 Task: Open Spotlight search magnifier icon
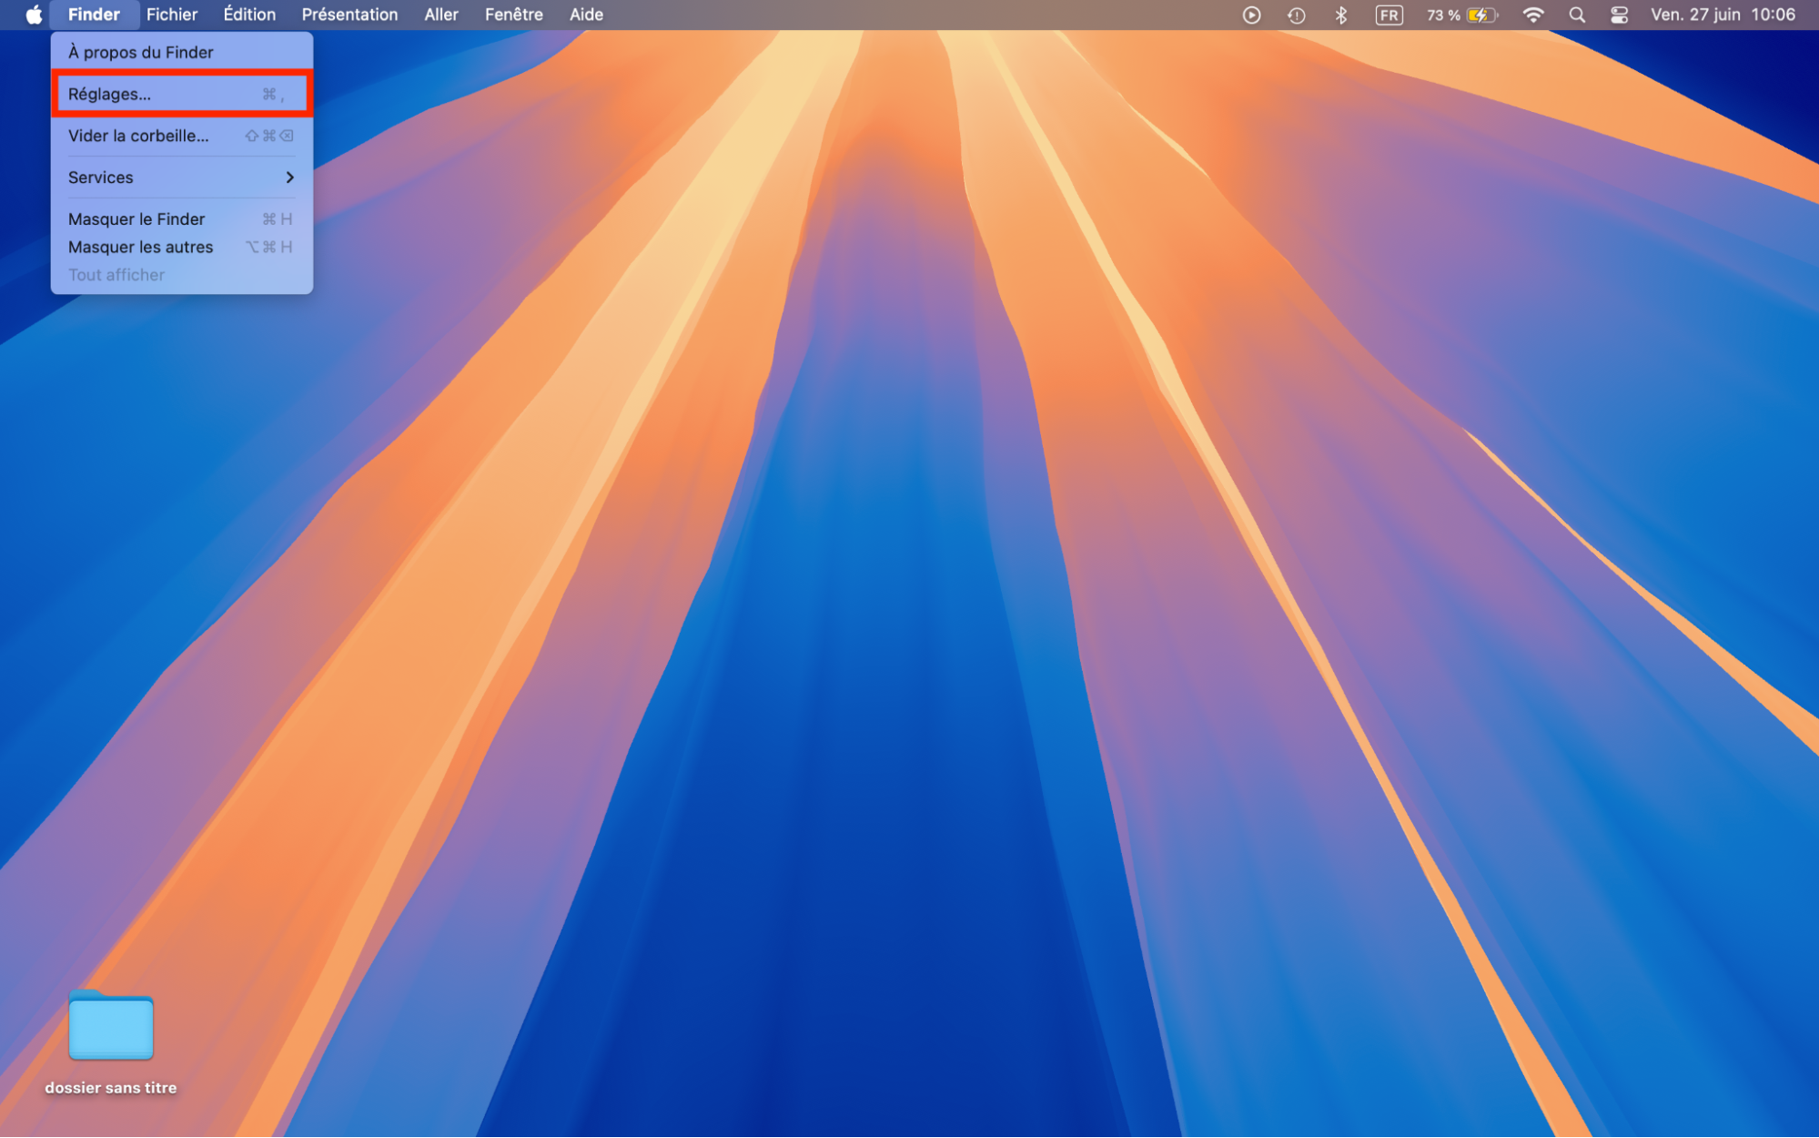click(1577, 15)
